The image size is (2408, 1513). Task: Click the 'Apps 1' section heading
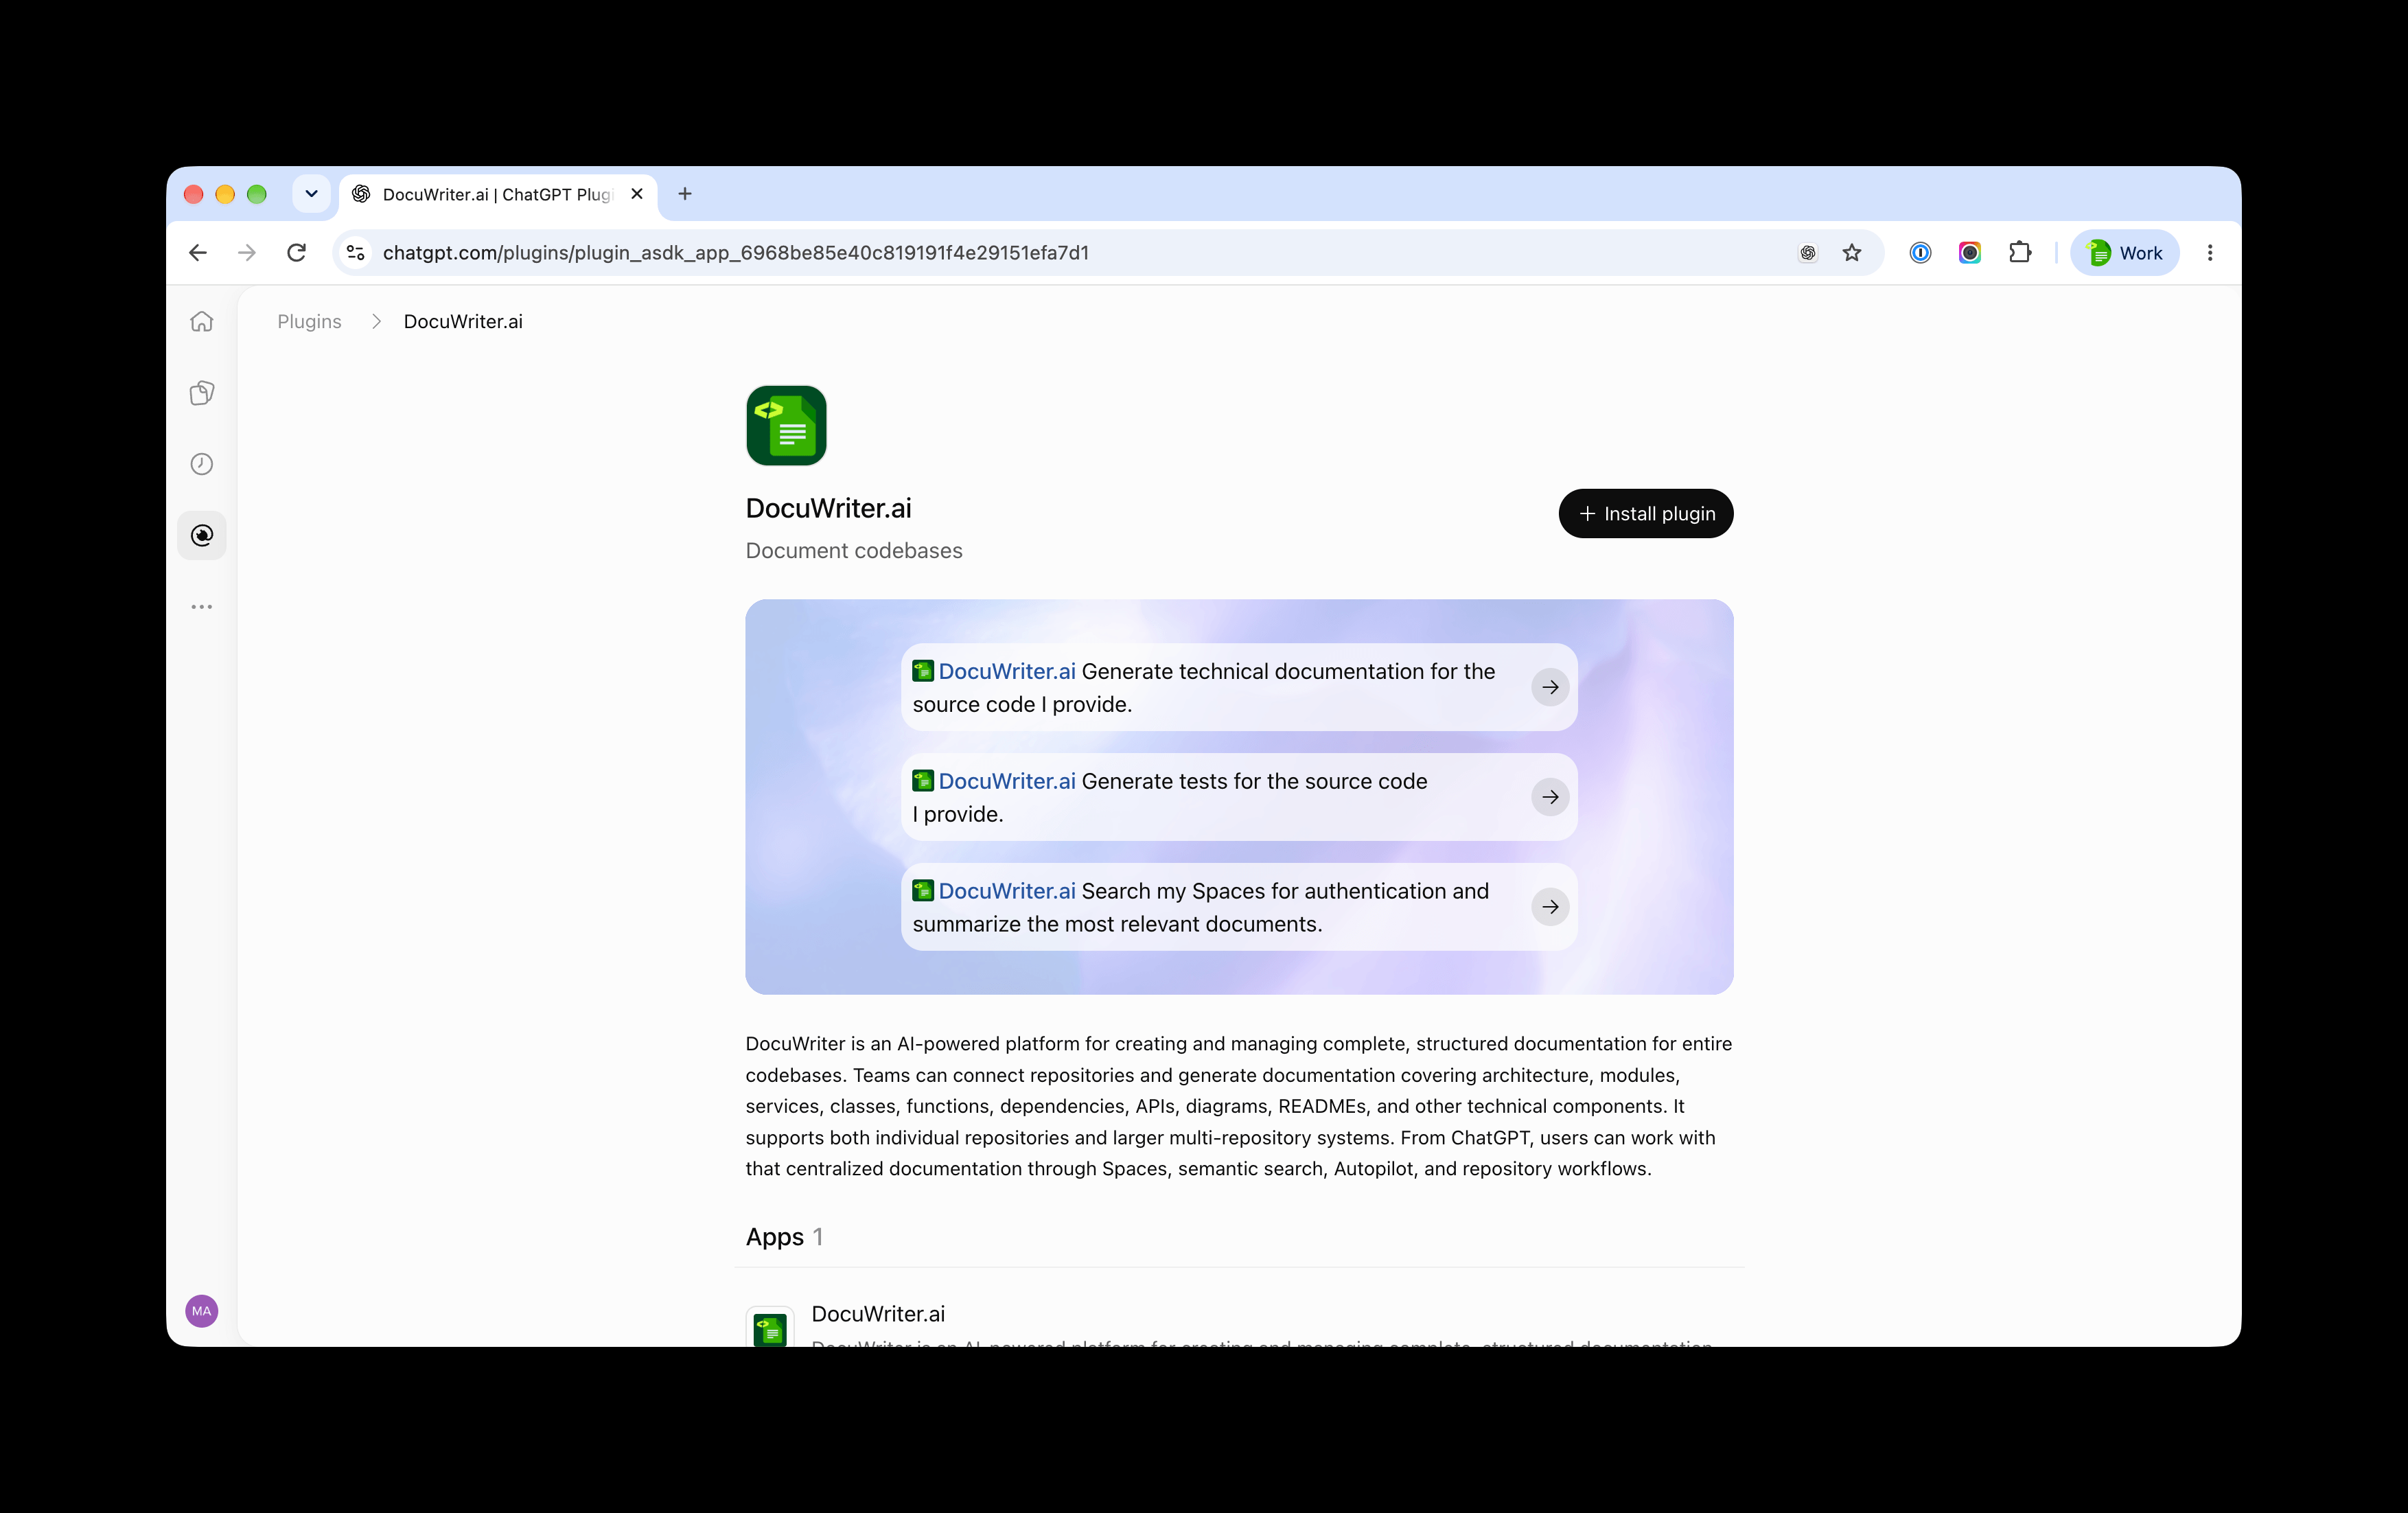785,1237
